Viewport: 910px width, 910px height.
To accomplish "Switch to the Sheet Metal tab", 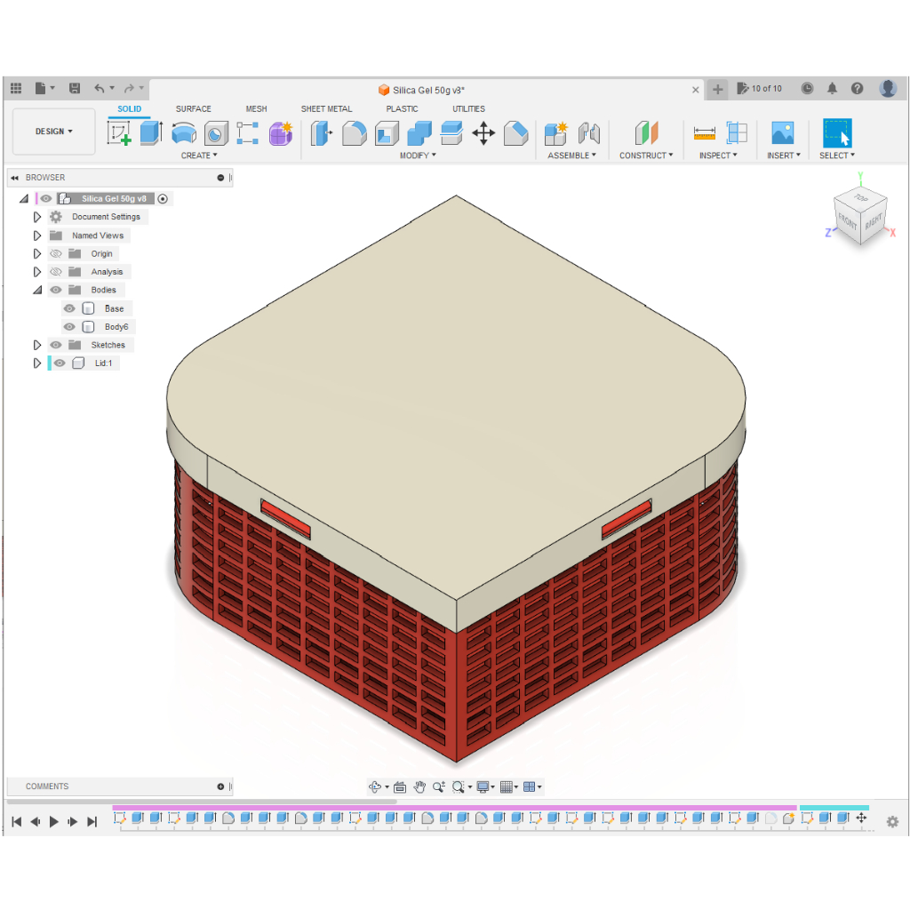I will [326, 109].
